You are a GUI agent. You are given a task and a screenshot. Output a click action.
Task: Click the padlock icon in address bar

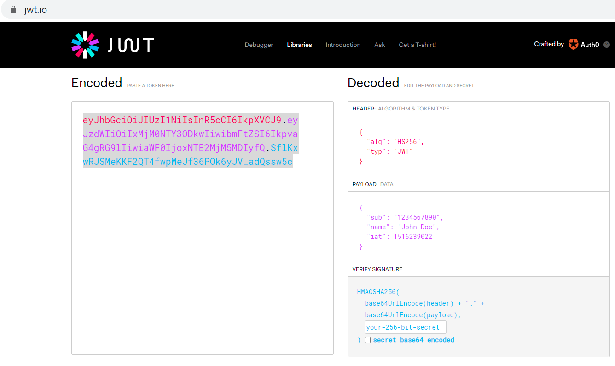13,9
